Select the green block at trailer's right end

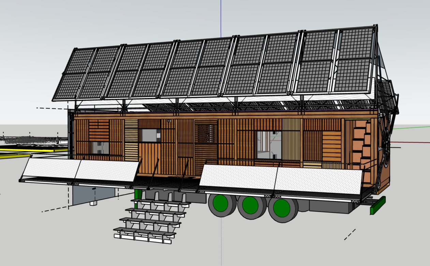point(377,205)
